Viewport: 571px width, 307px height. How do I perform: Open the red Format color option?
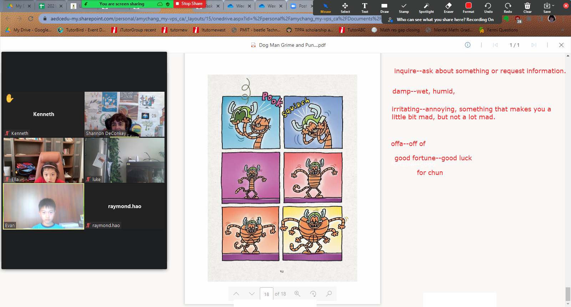[468, 8]
